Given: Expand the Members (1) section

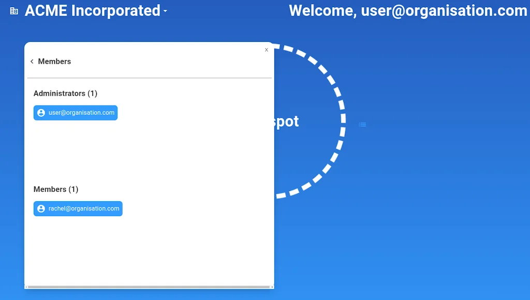Looking at the screenshot, I should point(56,189).
